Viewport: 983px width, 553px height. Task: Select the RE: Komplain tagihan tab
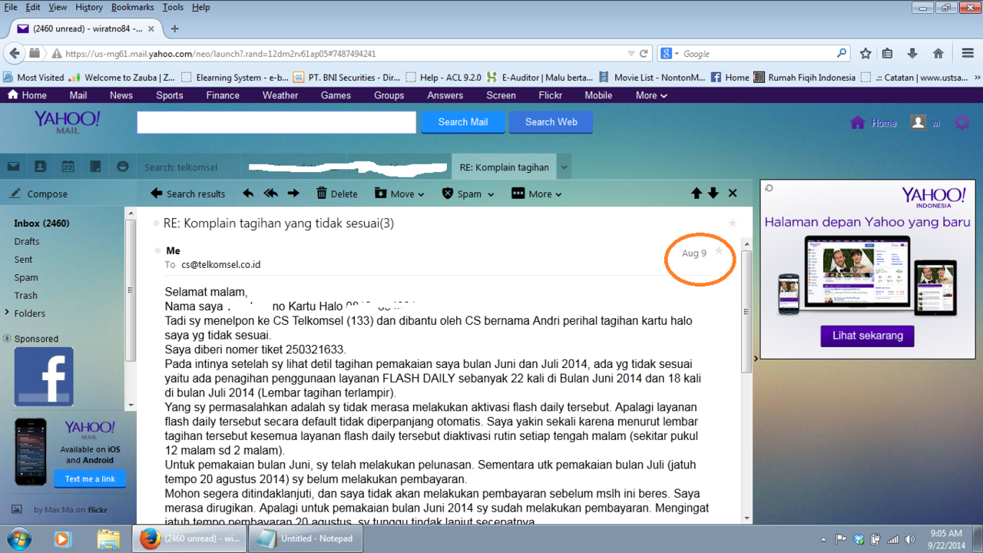[505, 167]
